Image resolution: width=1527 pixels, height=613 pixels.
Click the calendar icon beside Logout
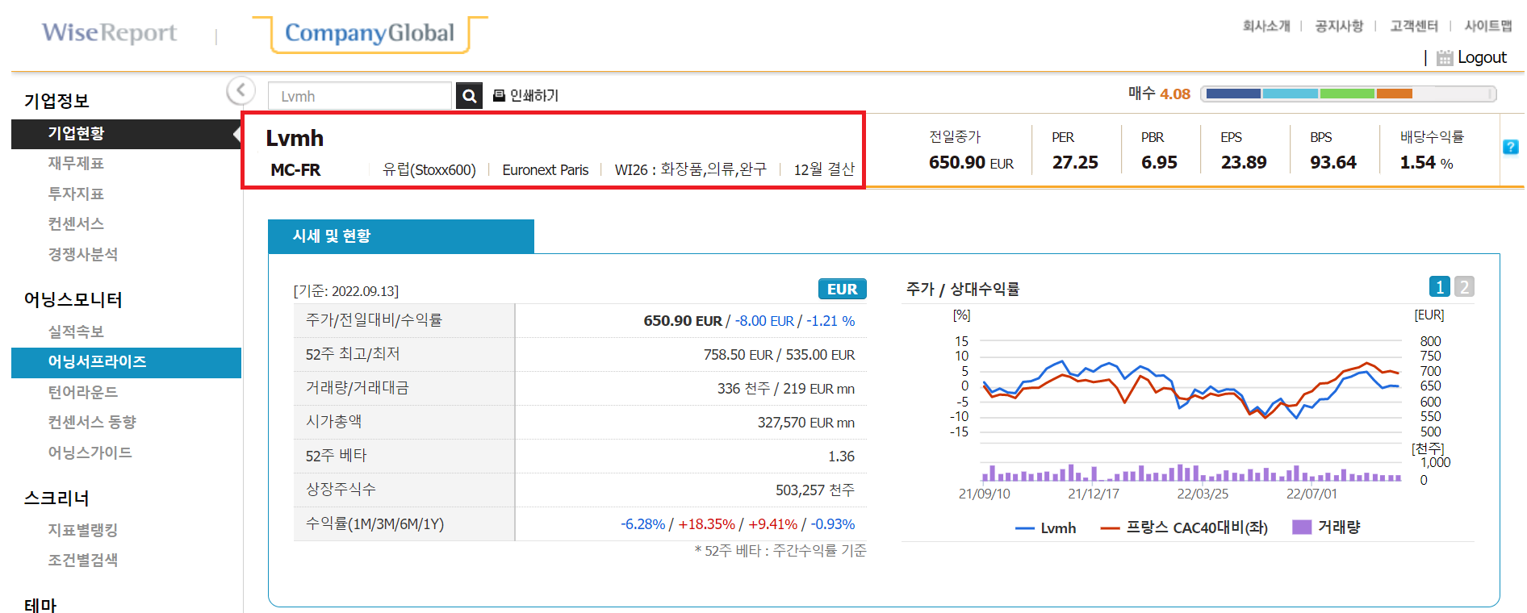1445,57
